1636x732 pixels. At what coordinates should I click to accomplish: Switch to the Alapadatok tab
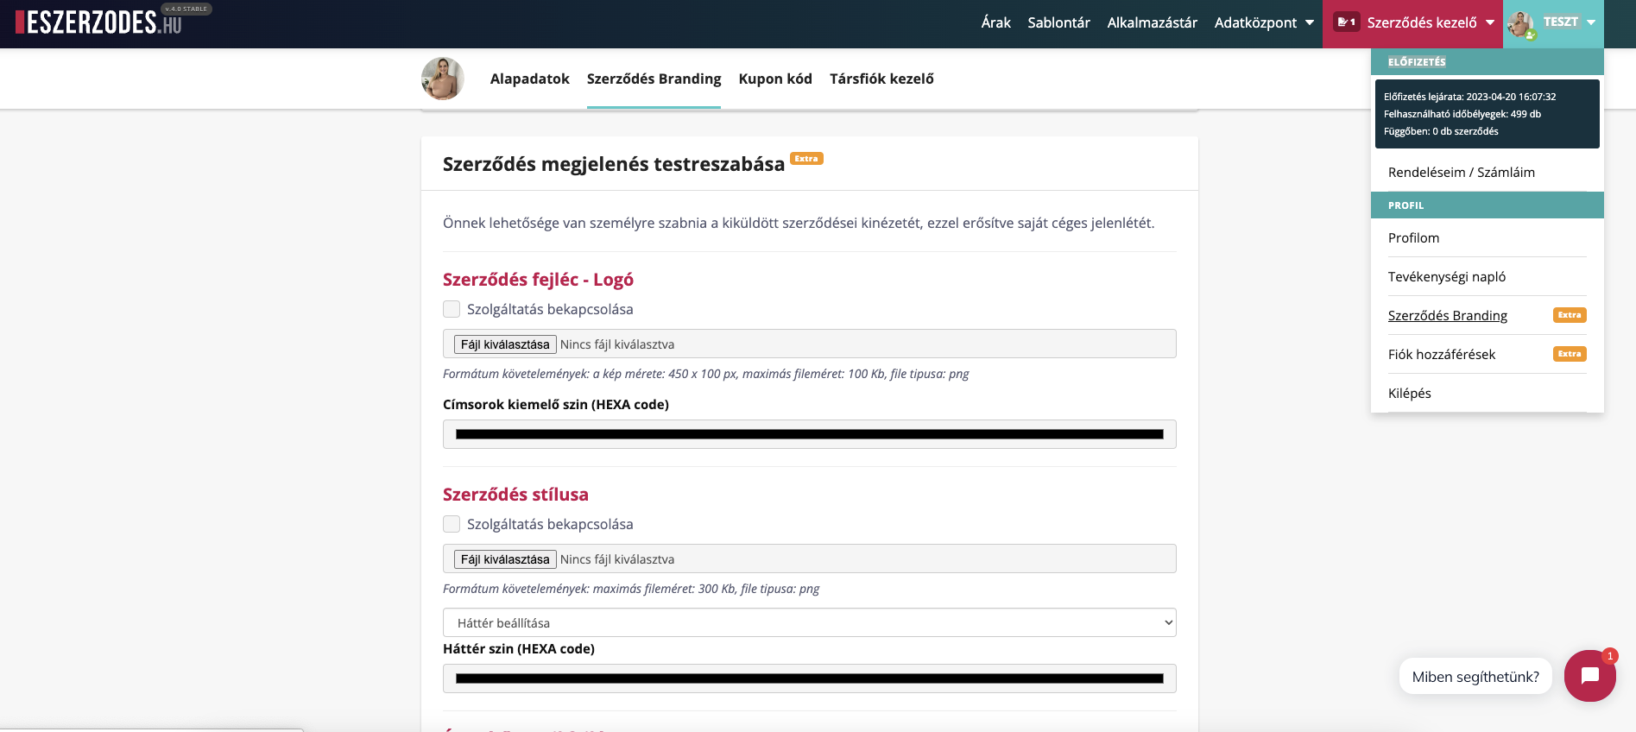(x=529, y=79)
